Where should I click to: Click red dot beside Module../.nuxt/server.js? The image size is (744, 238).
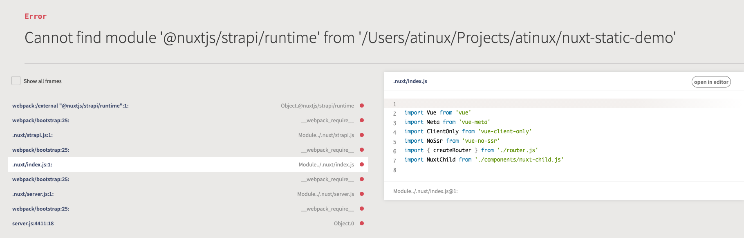point(362,194)
